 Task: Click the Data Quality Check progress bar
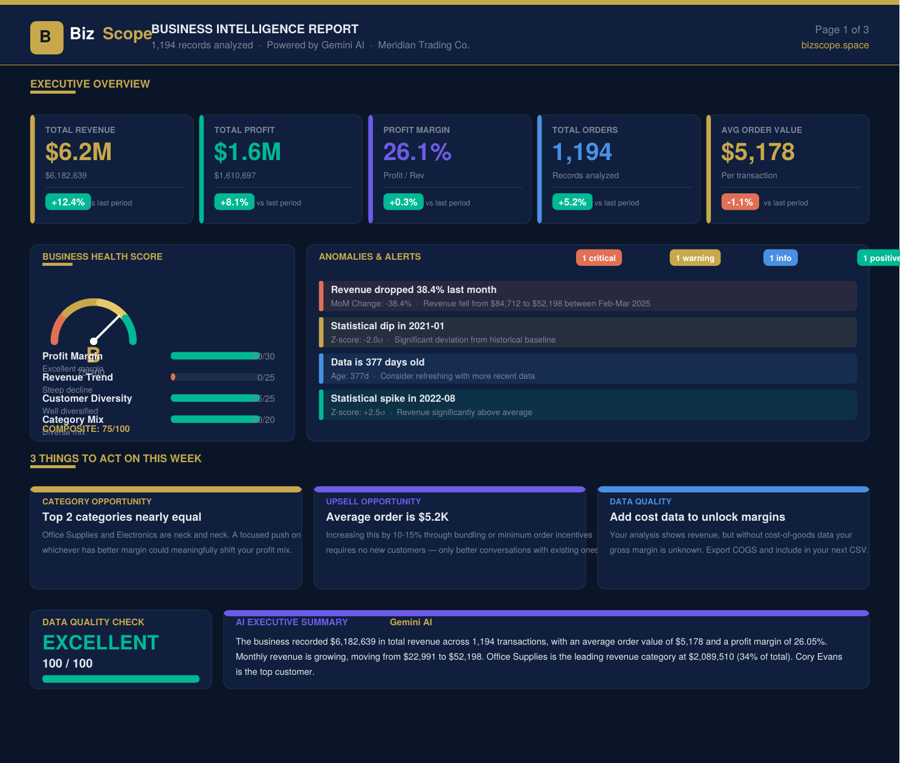(120, 678)
